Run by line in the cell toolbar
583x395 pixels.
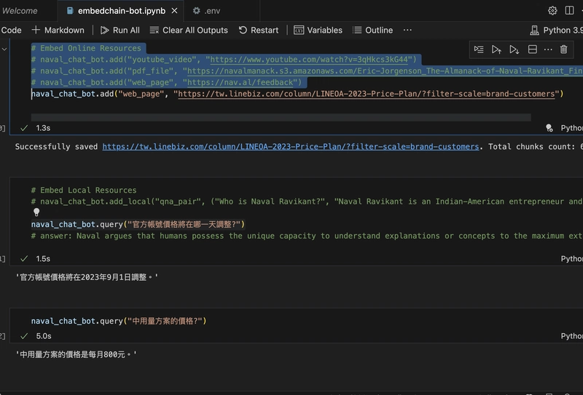pos(479,49)
